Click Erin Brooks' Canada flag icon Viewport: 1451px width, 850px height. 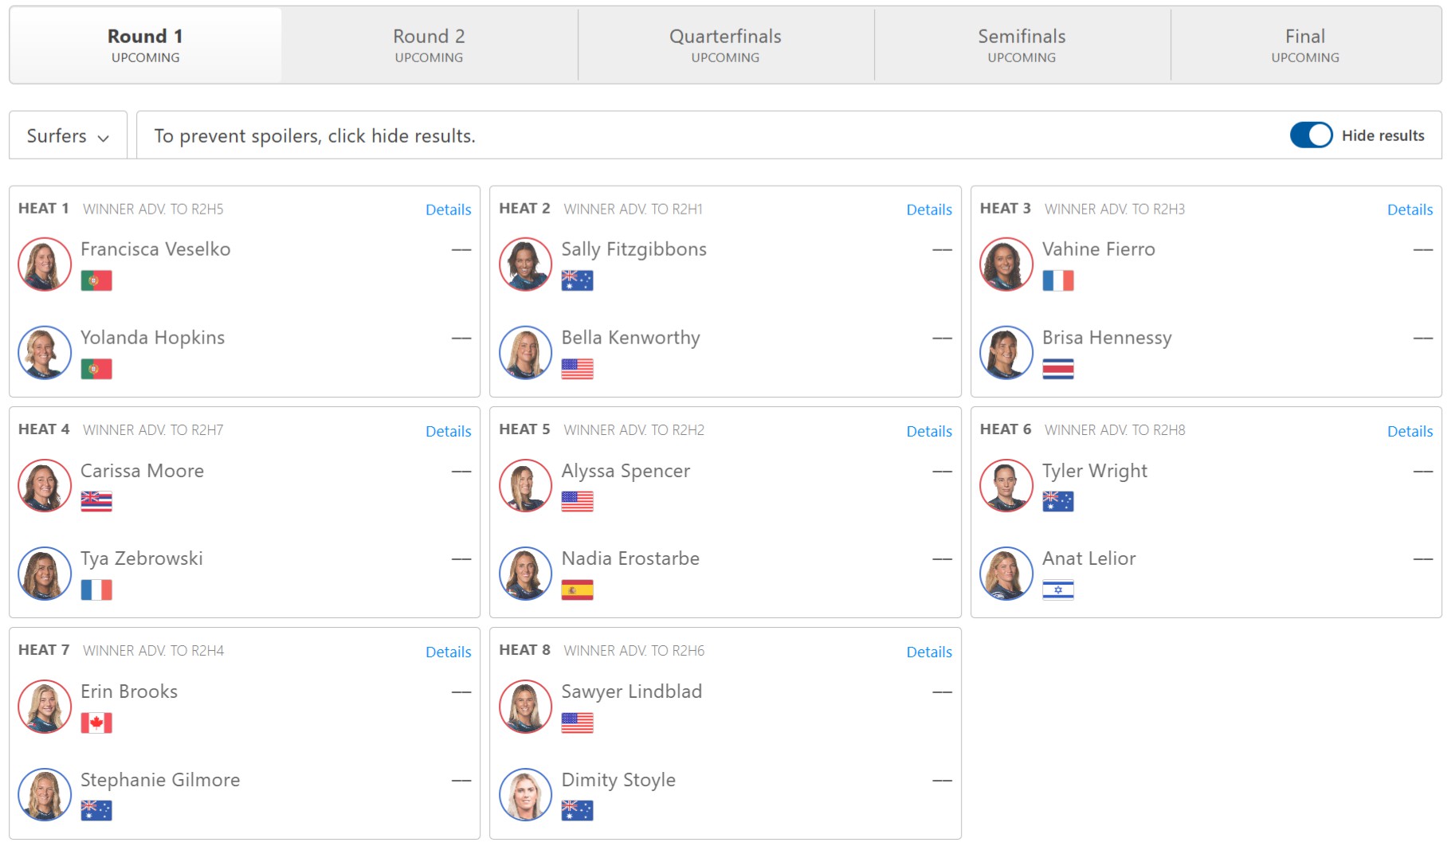(x=96, y=723)
